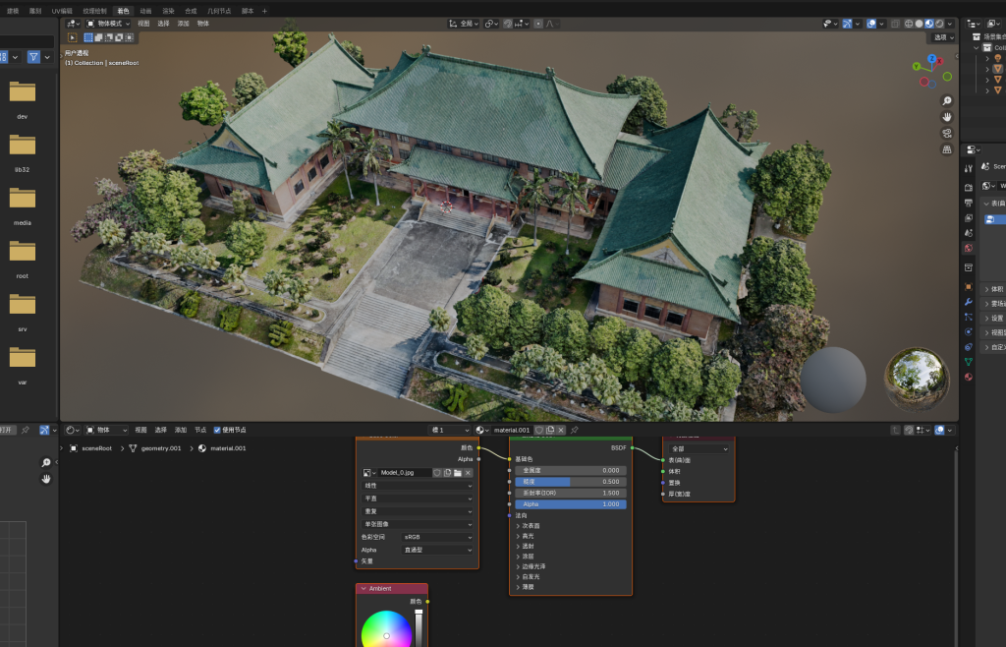Expand the 次表面 section in the BSDF node
Image resolution: width=1006 pixels, height=647 pixels.
point(531,526)
